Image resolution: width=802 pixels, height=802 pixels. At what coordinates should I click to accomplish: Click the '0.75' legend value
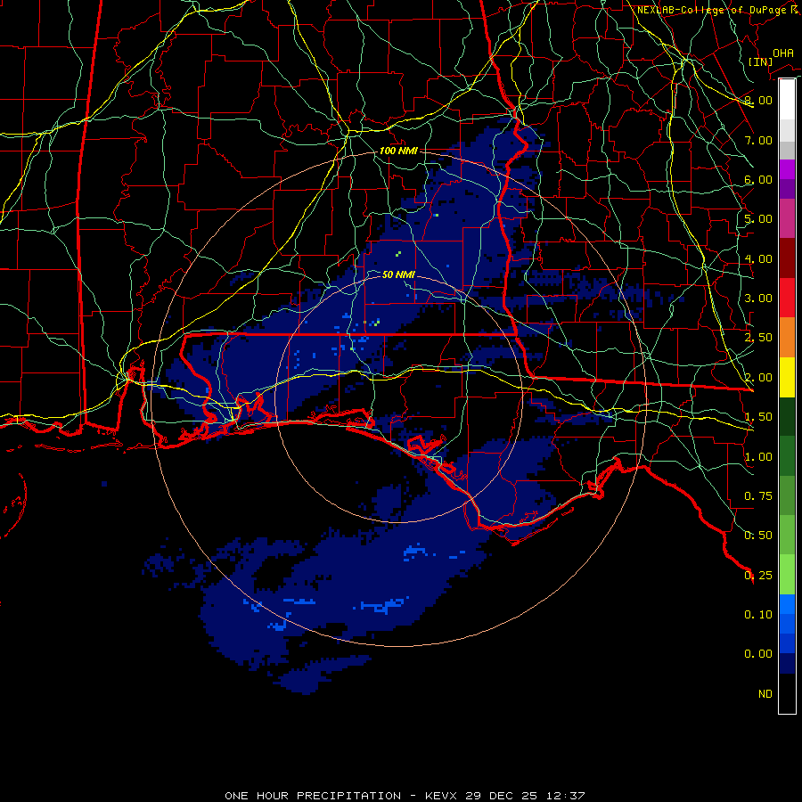(758, 496)
